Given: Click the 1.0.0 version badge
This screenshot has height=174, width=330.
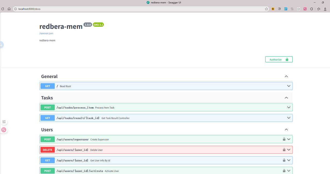Looking at the screenshot, I should [88, 25].
